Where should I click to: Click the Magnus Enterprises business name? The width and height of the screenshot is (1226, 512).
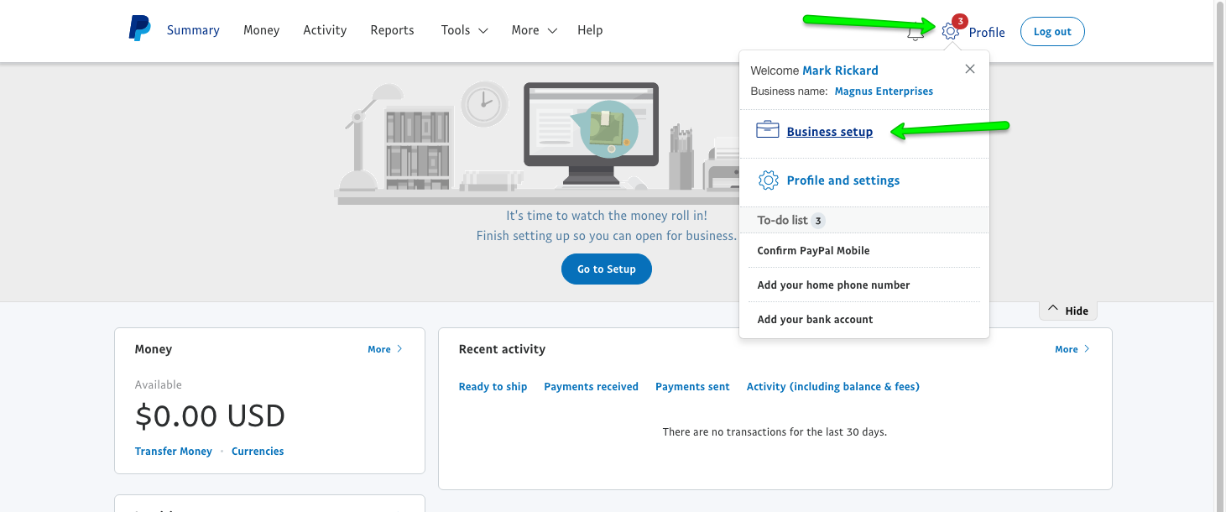click(884, 91)
